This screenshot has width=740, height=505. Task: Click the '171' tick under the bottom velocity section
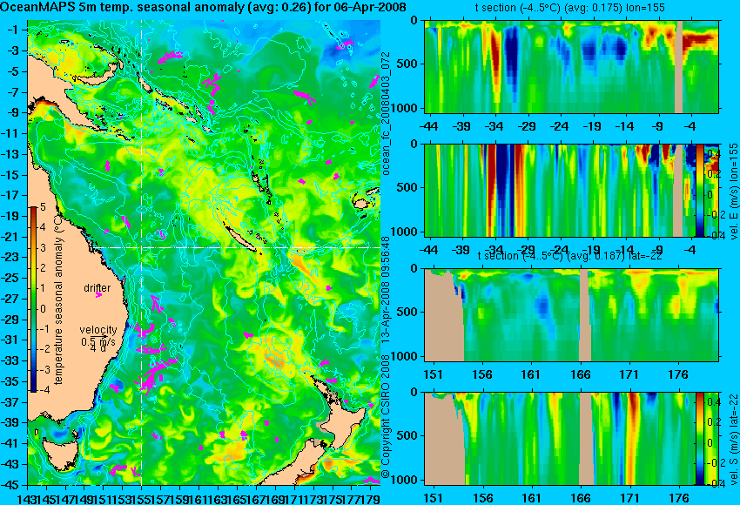pyautogui.click(x=629, y=498)
